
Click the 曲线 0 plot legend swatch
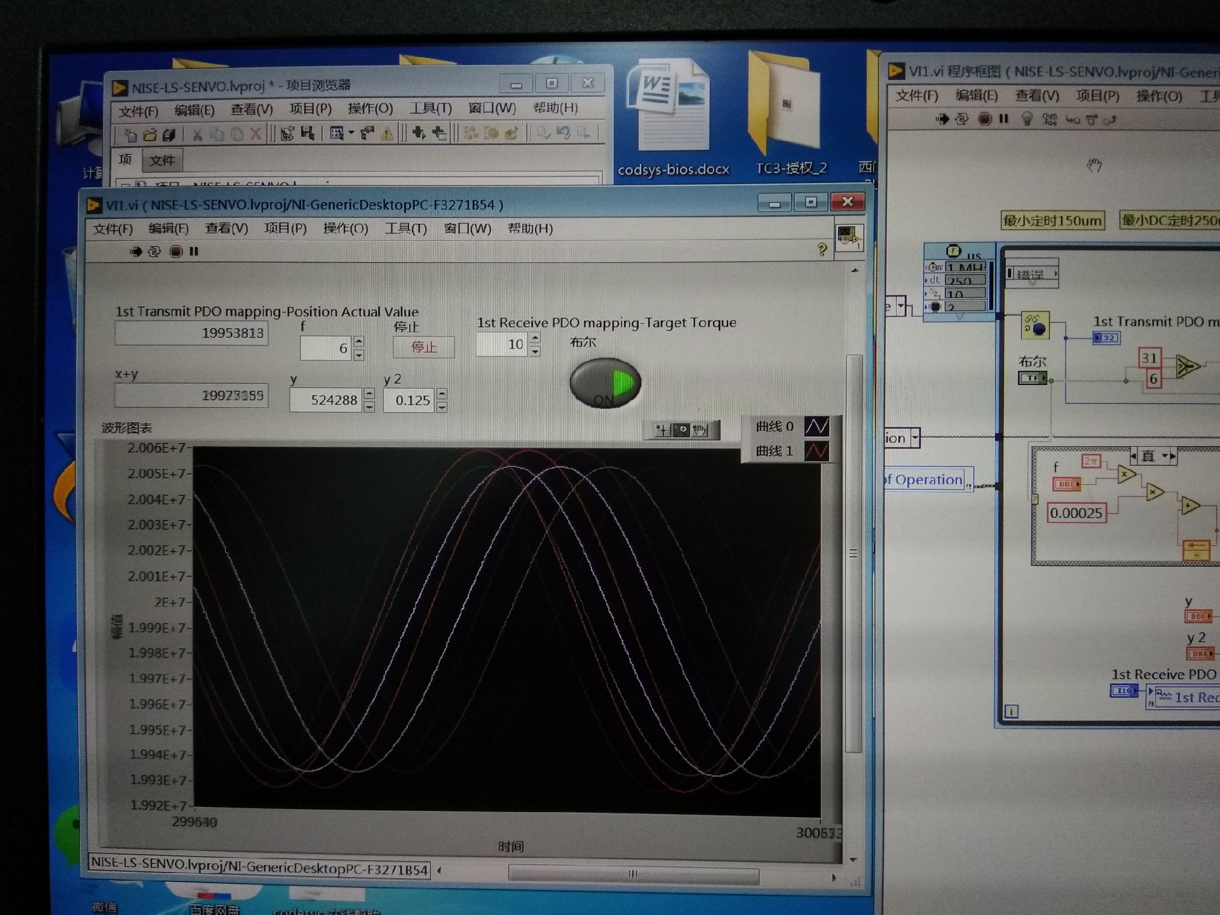click(817, 426)
